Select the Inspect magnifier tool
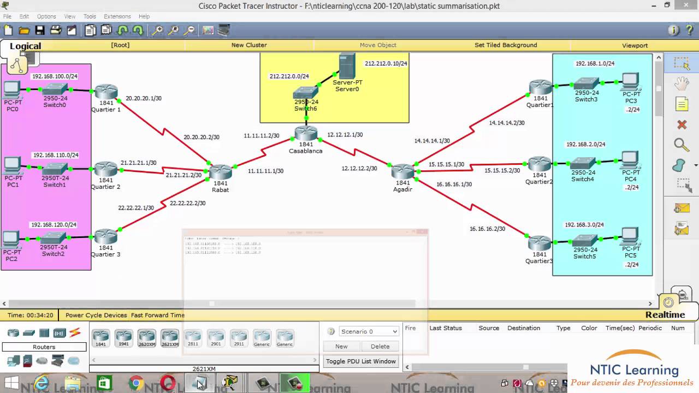This screenshot has height=393, width=699. coord(682,145)
